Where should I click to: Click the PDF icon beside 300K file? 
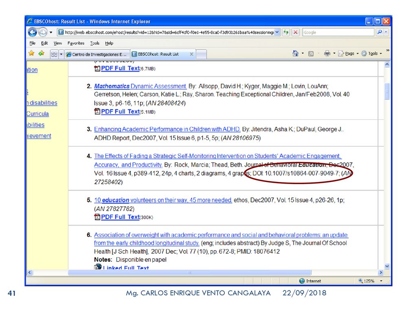[97, 217]
